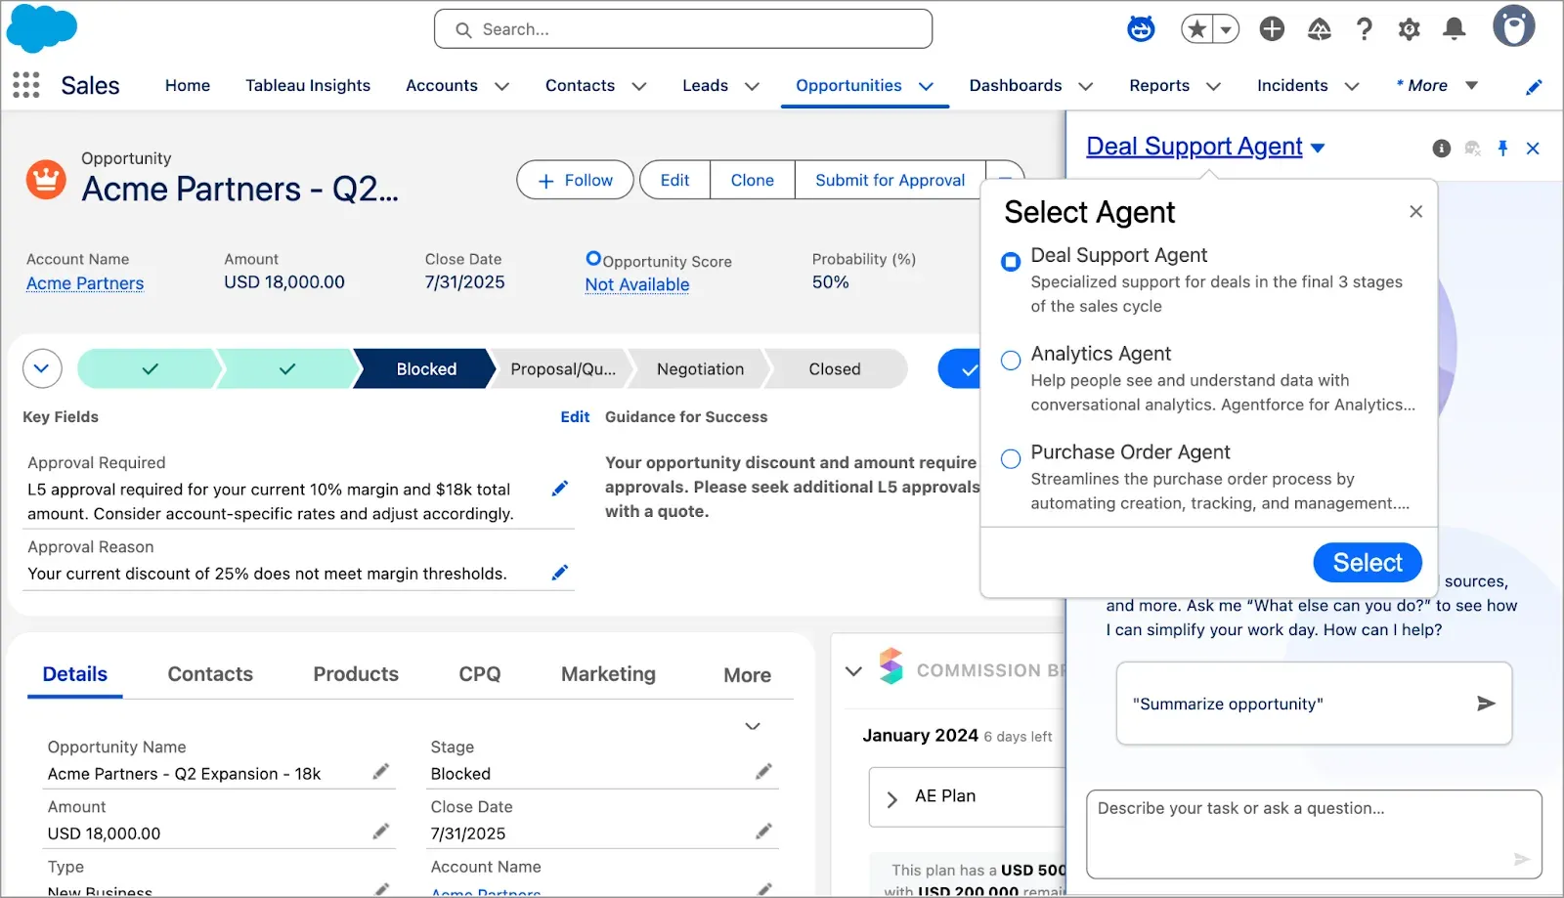Select the Deal Support Agent radio option
Image resolution: width=1564 pixels, height=898 pixels.
(x=1010, y=261)
